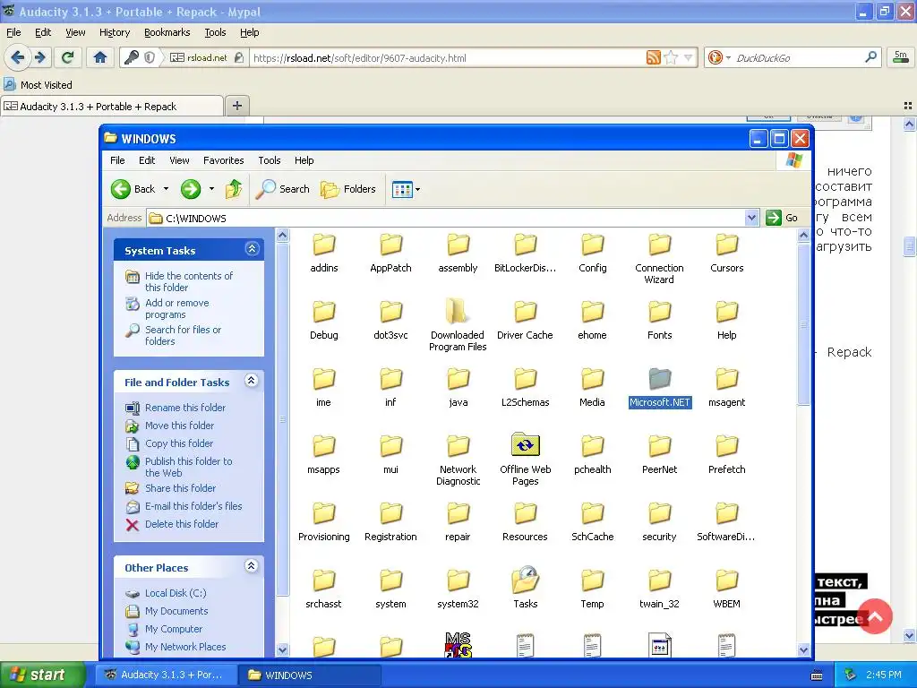This screenshot has height=688, width=917.
Task: Select the Prefetch folder icon
Action: (727, 446)
